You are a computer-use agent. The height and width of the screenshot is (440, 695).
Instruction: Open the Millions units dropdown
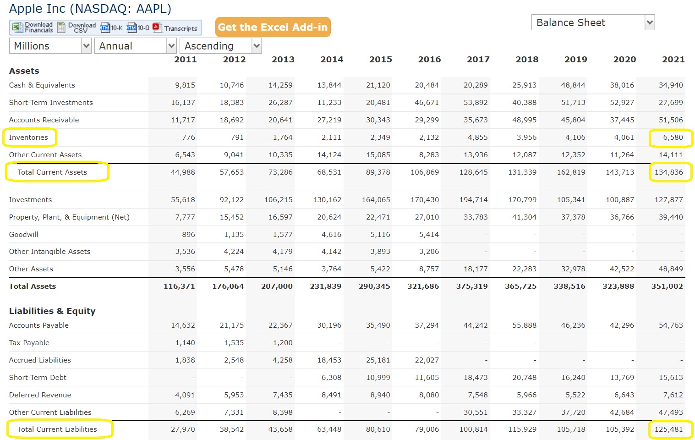pos(49,45)
